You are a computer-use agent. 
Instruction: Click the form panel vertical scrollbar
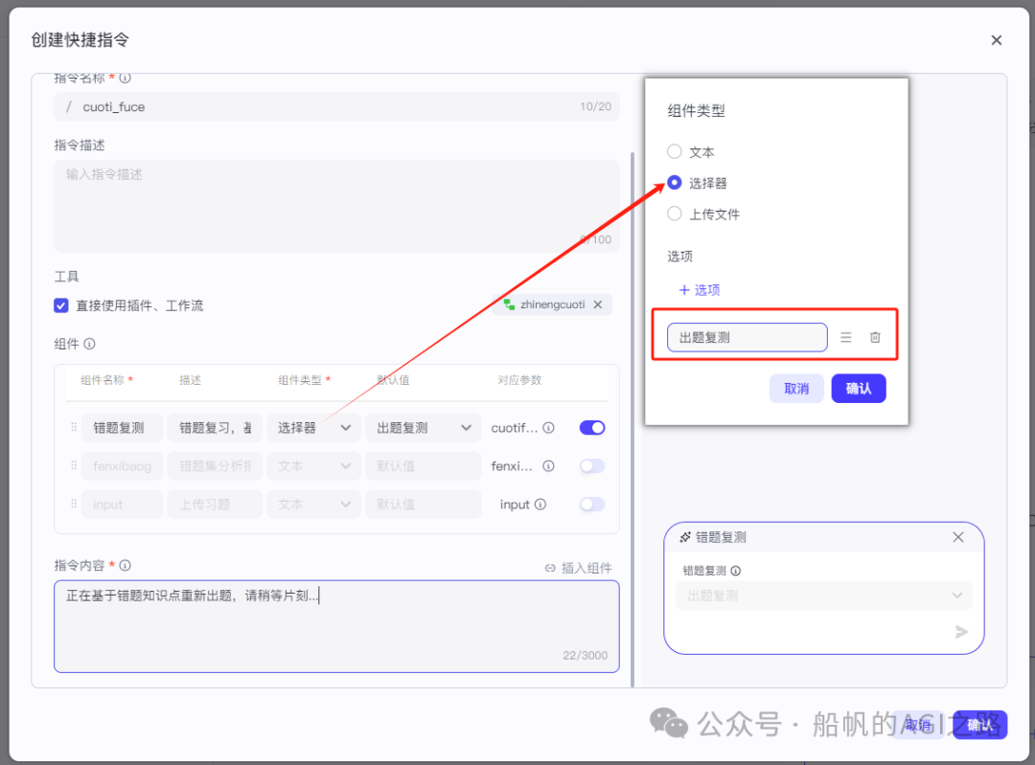coord(632,419)
